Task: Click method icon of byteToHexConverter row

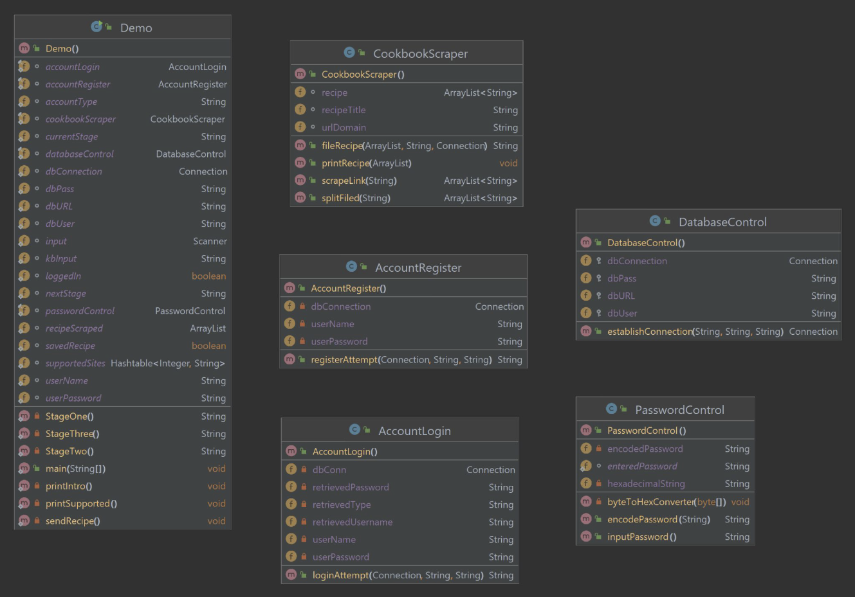Action: [x=585, y=501]
